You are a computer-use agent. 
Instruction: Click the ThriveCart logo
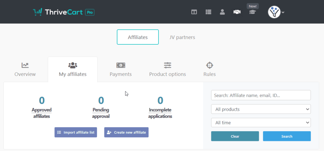click(64, 12)
